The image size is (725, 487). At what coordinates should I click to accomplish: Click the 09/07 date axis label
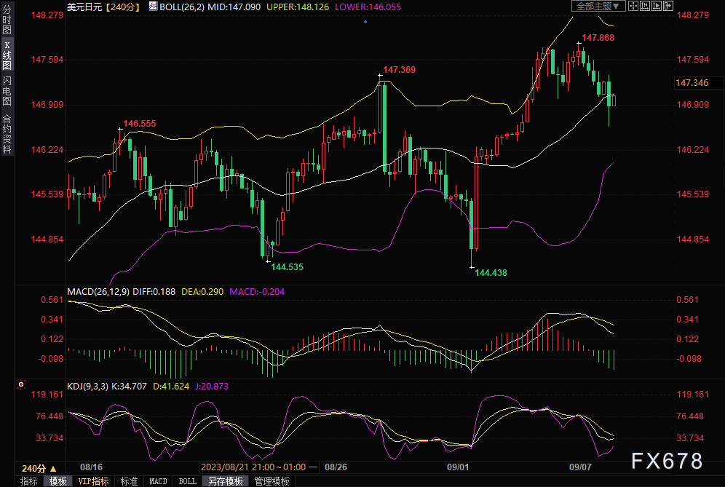580,467
